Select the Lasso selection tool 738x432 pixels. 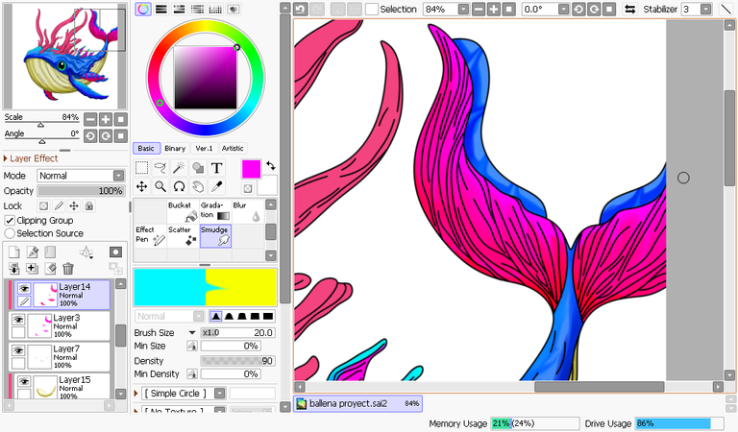(160, 168)
